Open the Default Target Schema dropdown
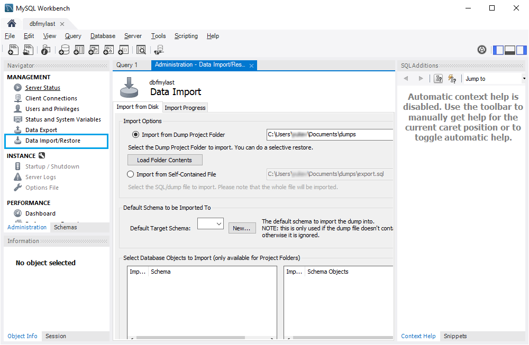Screen dimensions: 529x345 point(218,223)
